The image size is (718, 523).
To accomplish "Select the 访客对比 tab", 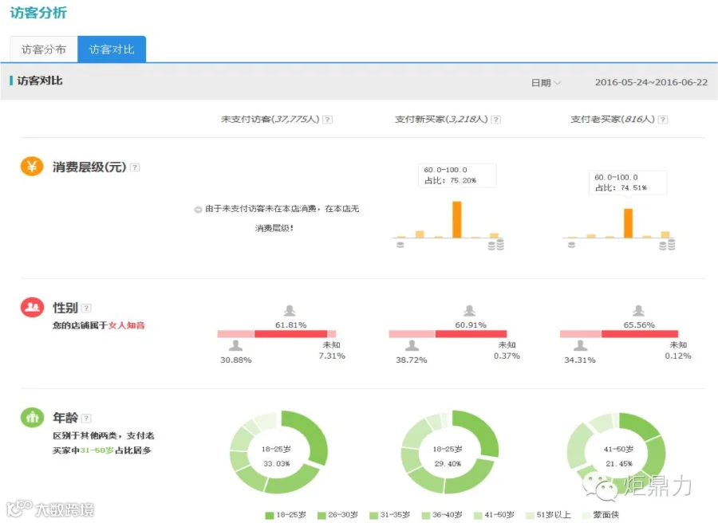I will (x=112, y=49).
